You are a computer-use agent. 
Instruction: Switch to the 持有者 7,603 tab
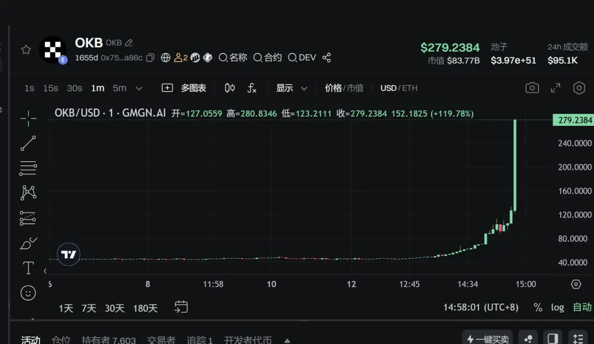click(109, 340)
